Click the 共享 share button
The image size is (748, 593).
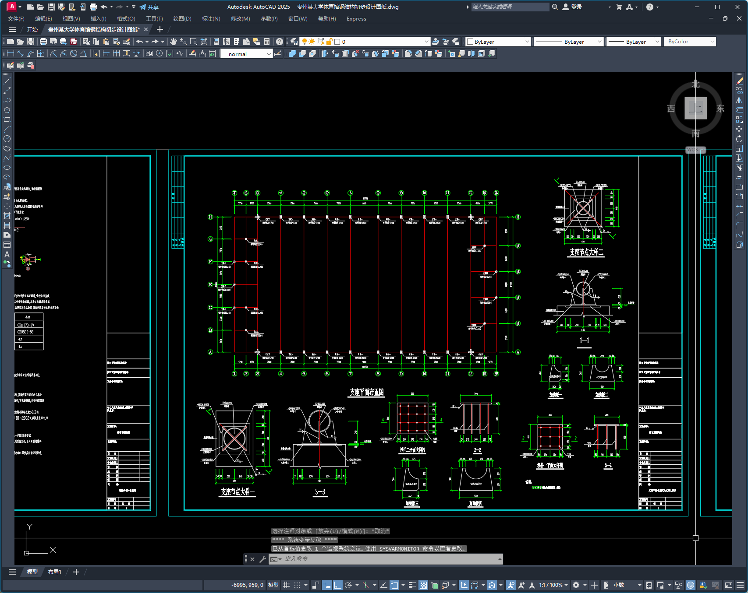point(149,7)
